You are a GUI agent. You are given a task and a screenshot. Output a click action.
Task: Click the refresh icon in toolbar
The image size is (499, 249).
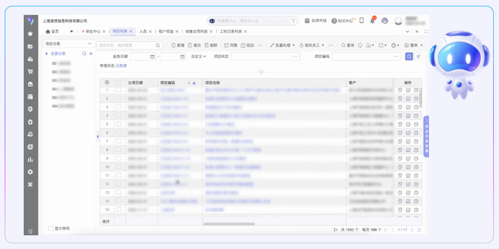360,45
